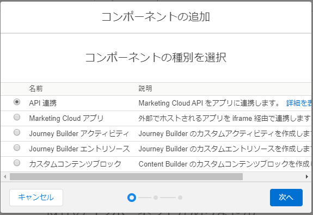Click the コンポーネントの種別を選択 heading
This screenshot has height=215, width=313.
click(156, 58)
